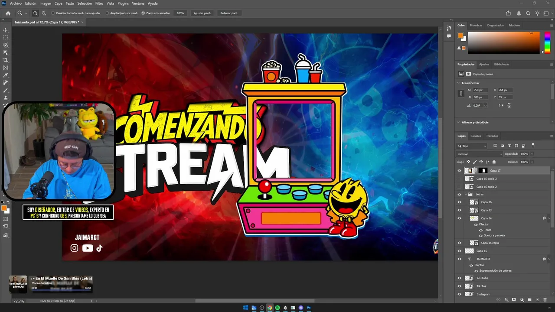The image size is (555, 312).
Task: Hide the Capa 13 layer
Action: (460, 210)
